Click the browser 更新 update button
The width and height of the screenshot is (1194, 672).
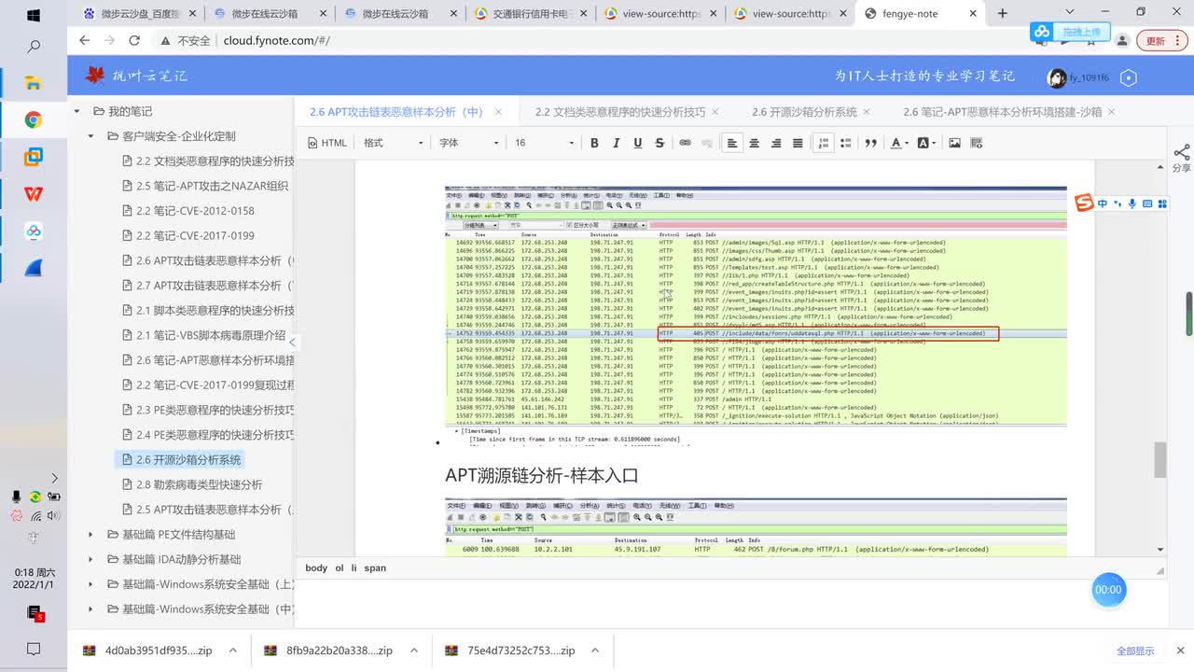1160,41
